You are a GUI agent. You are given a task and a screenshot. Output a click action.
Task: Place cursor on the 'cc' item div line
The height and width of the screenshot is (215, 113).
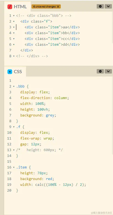coord(52,39)
